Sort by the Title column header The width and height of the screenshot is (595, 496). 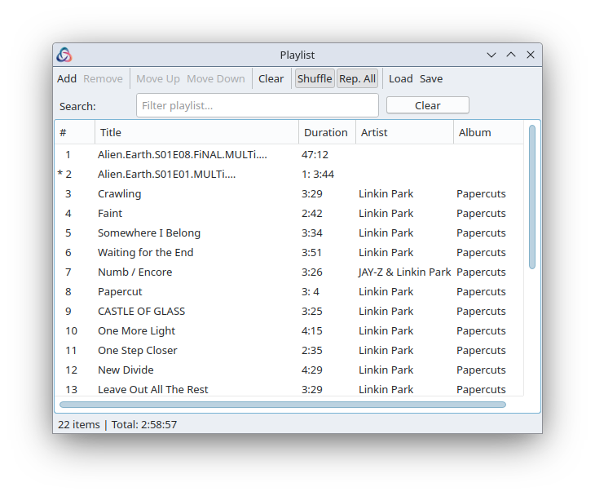(x=196, y=132)
